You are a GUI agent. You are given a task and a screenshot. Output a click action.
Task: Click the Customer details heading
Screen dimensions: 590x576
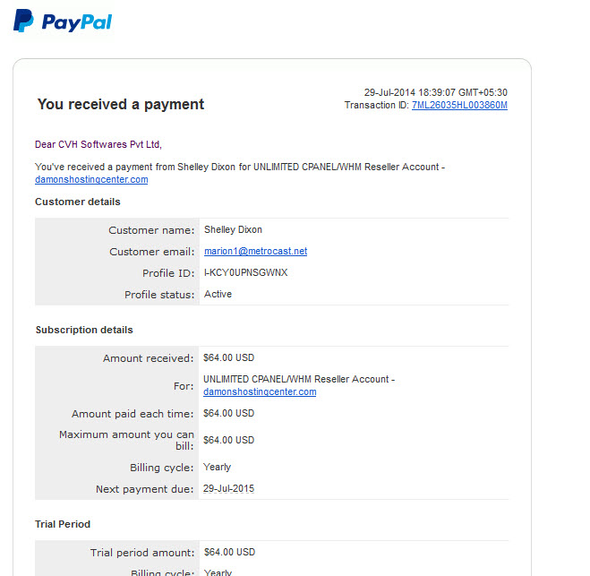click(x=78, y=202)
